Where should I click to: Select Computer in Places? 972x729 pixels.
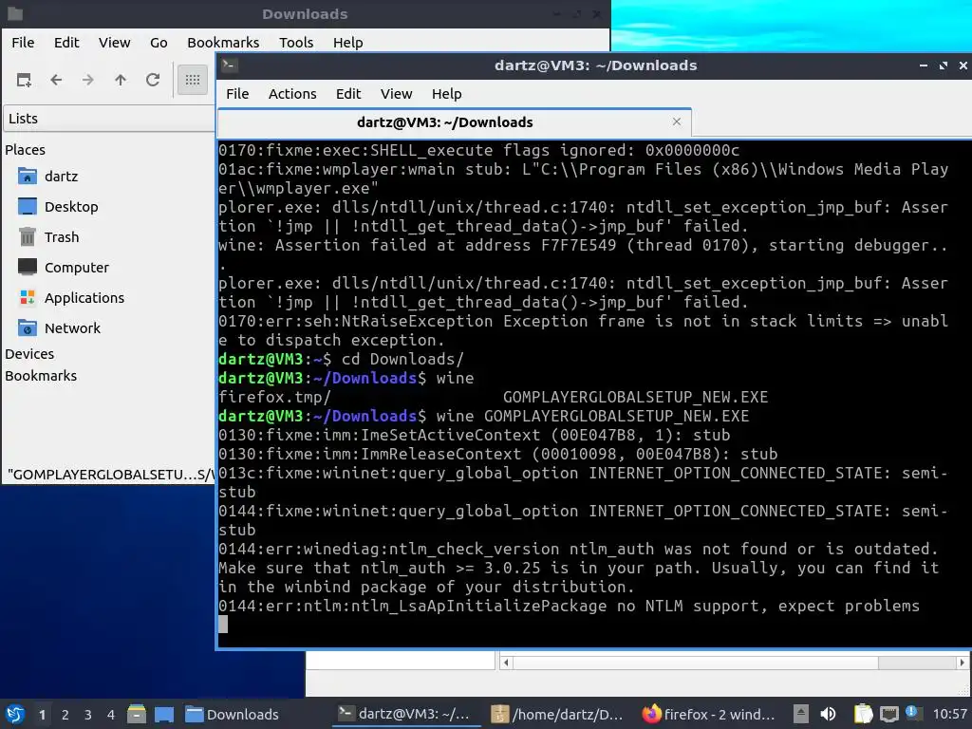(x=76, y=267)
